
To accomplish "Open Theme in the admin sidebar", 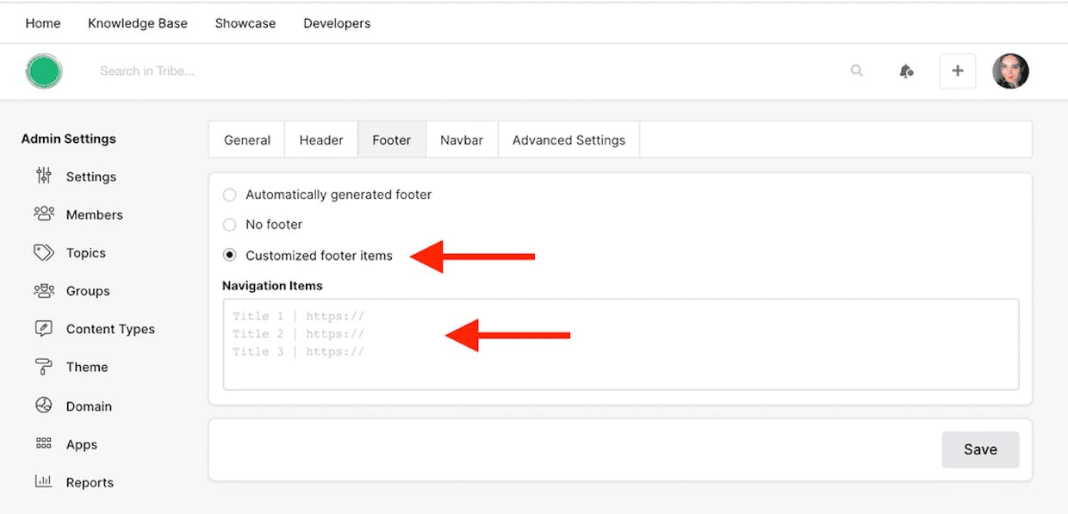I will (x=87, y=367).
